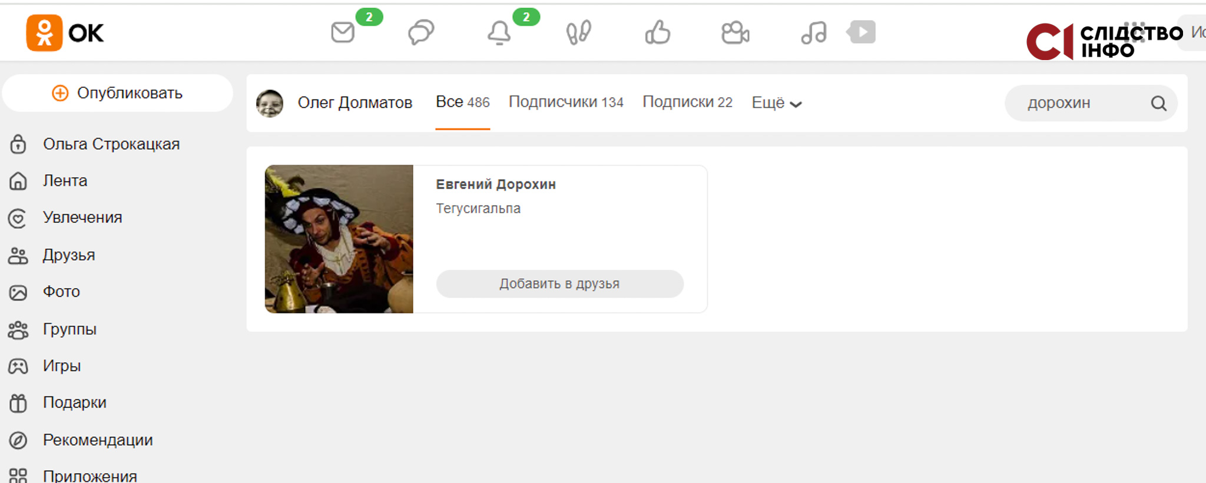Open the video camera icon
This screenshot has width=1206, height=483.
(735, 33)
